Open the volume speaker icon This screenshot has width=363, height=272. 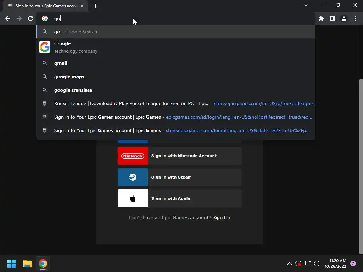click(x=317, y=263)
